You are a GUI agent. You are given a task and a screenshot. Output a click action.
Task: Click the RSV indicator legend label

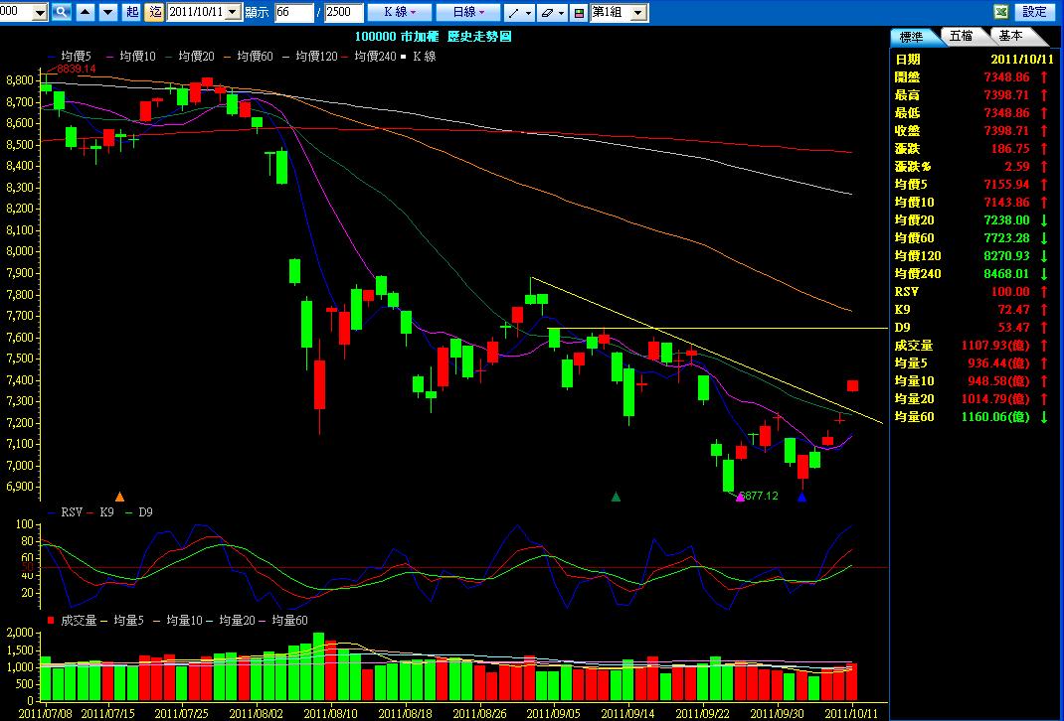click(x=72, y=512)
